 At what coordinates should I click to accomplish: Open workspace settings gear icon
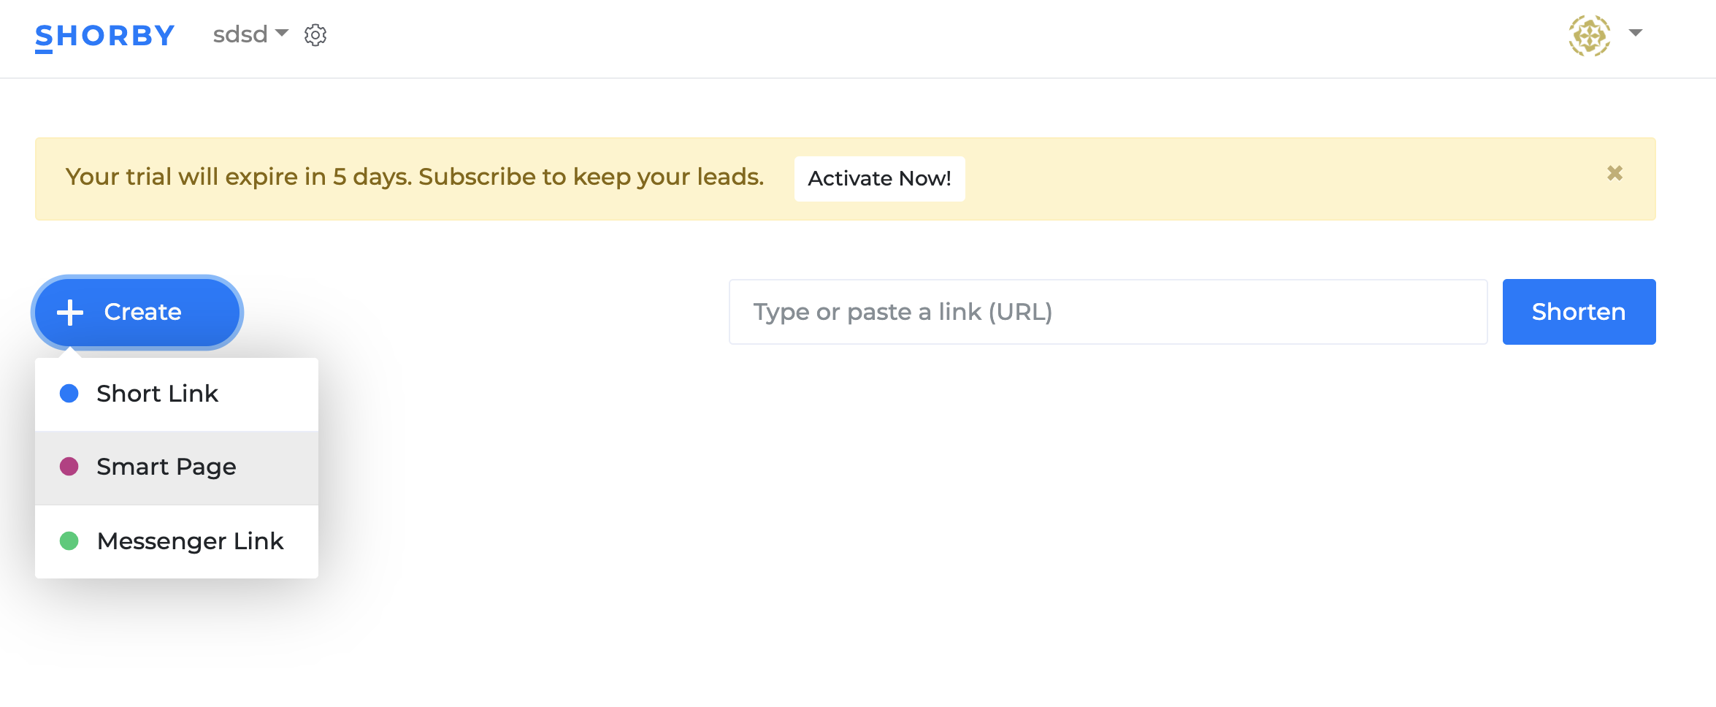pyautogui.click(x=315, y=35)
